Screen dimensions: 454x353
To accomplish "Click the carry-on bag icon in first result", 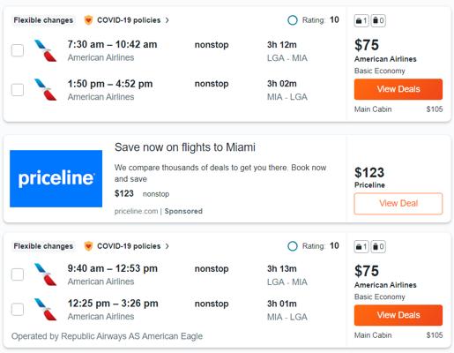I will point(361,20).
